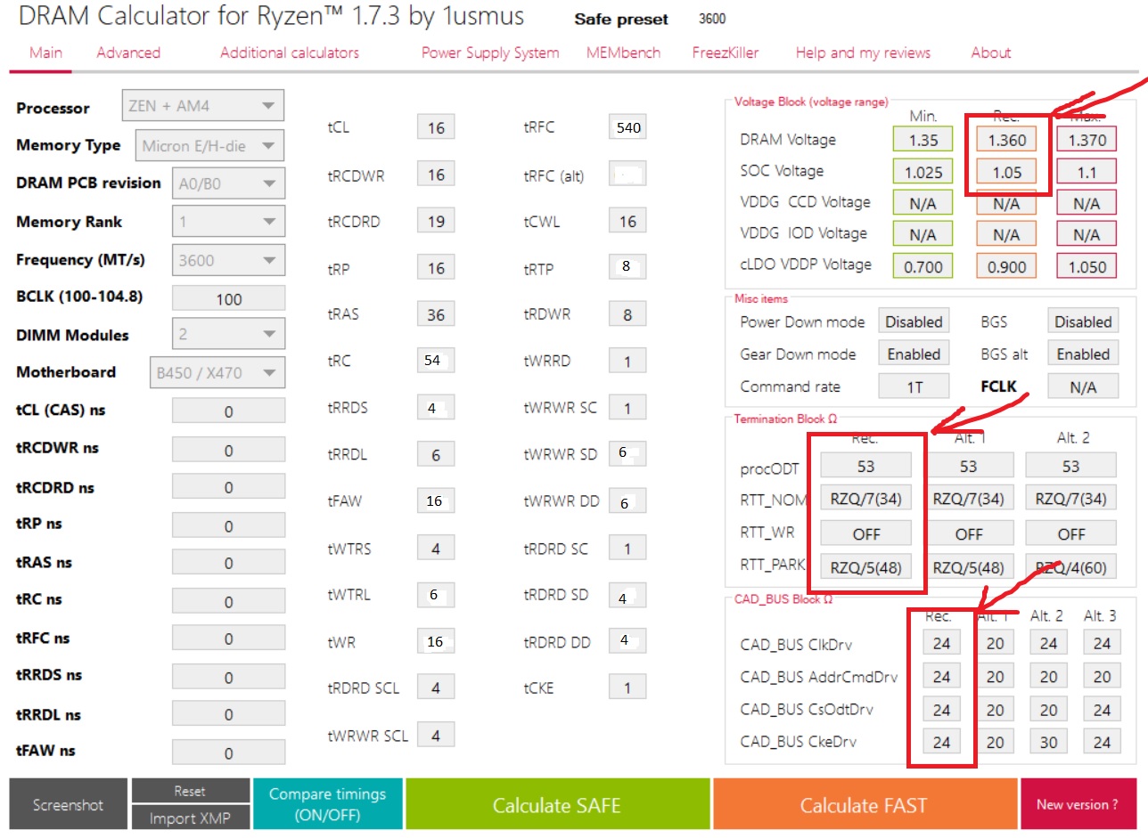Screen dimensions: 1148x838
Task: Expand the Processor dropdown
Action: [x=202, y=106]
